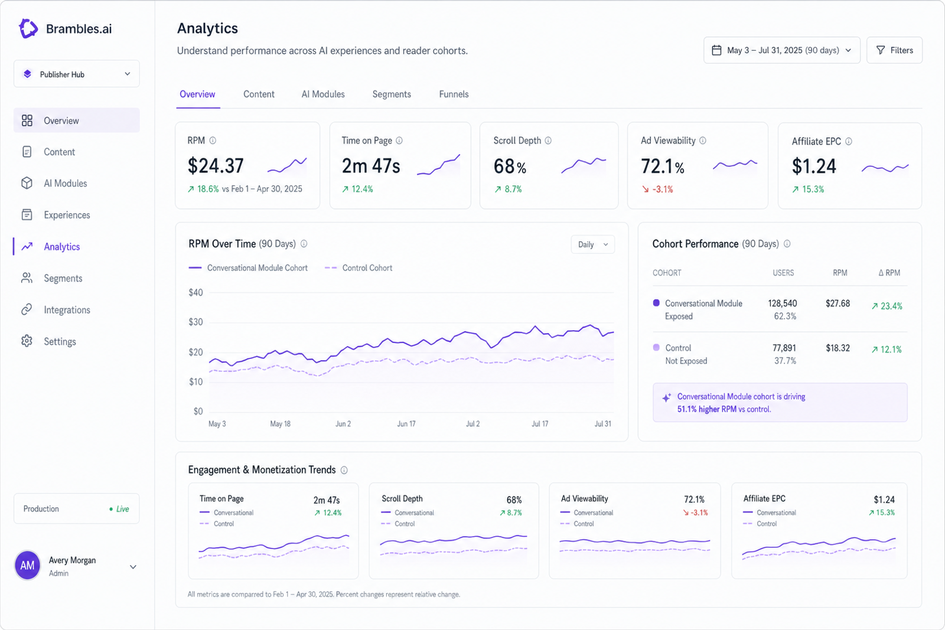Click the Brambles.ai logo icon
The image size is (945, 630).
28,28
